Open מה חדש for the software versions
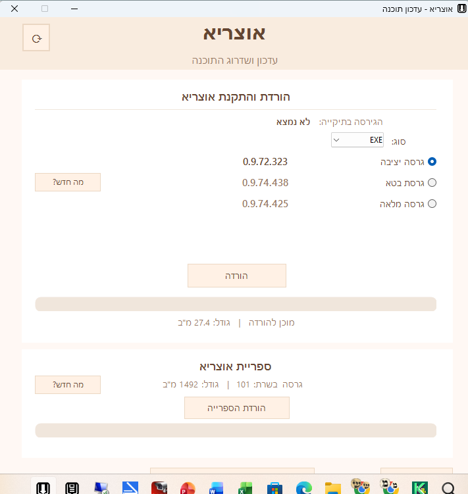 (68, 182)
